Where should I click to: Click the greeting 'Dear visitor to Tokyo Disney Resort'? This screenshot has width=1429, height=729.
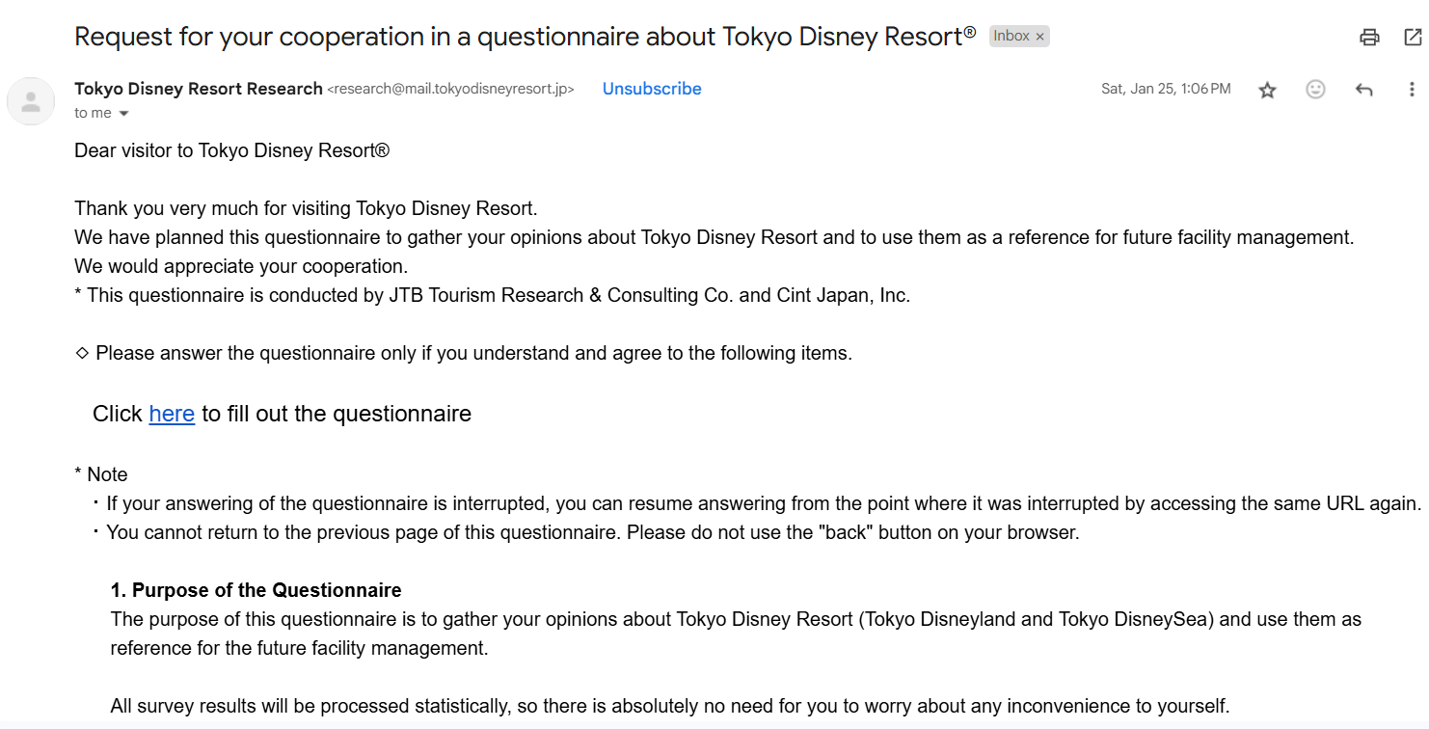tap(231, 150)
